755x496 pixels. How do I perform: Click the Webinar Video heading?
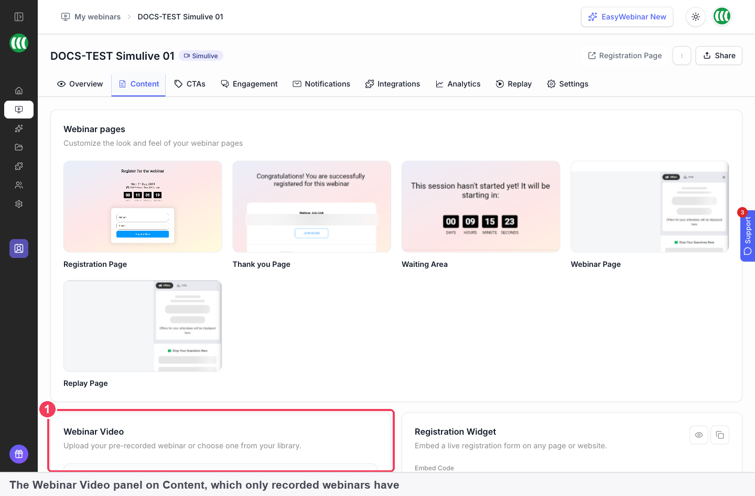click(x=94, y=432)
